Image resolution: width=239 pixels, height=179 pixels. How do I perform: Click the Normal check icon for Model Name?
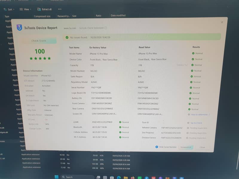pyautogui.click(x=193, y=53)
